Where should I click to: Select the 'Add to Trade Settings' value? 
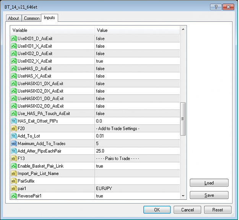[x=118, y=128]
